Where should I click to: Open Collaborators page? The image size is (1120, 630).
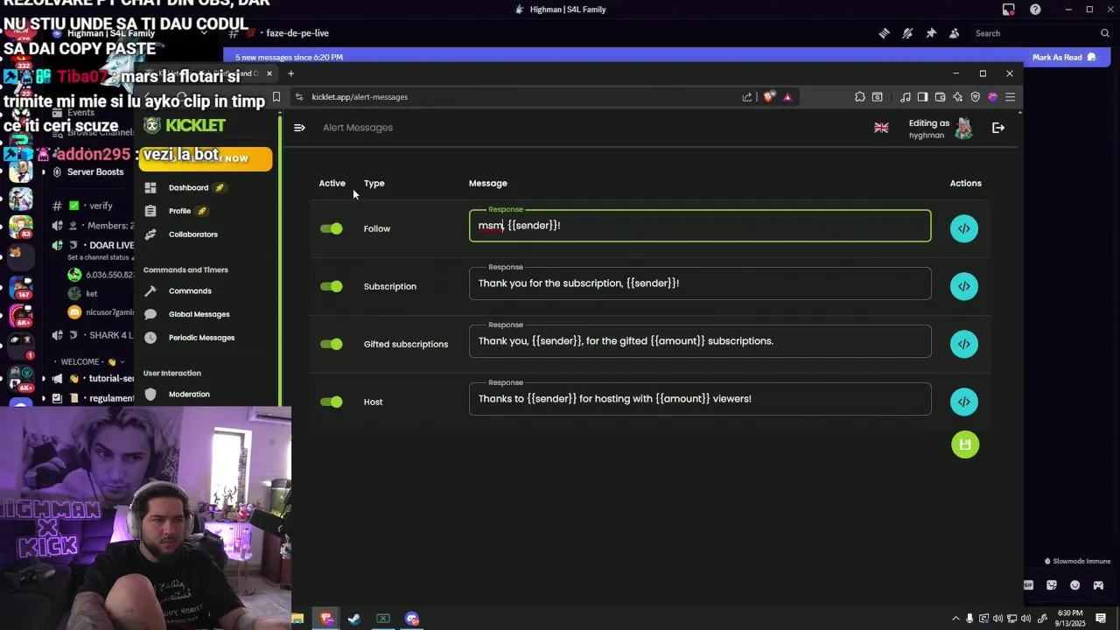point(192,234)
